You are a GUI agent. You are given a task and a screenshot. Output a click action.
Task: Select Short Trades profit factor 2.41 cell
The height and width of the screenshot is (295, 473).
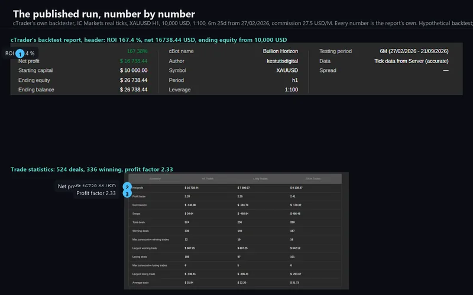(293, 196)
